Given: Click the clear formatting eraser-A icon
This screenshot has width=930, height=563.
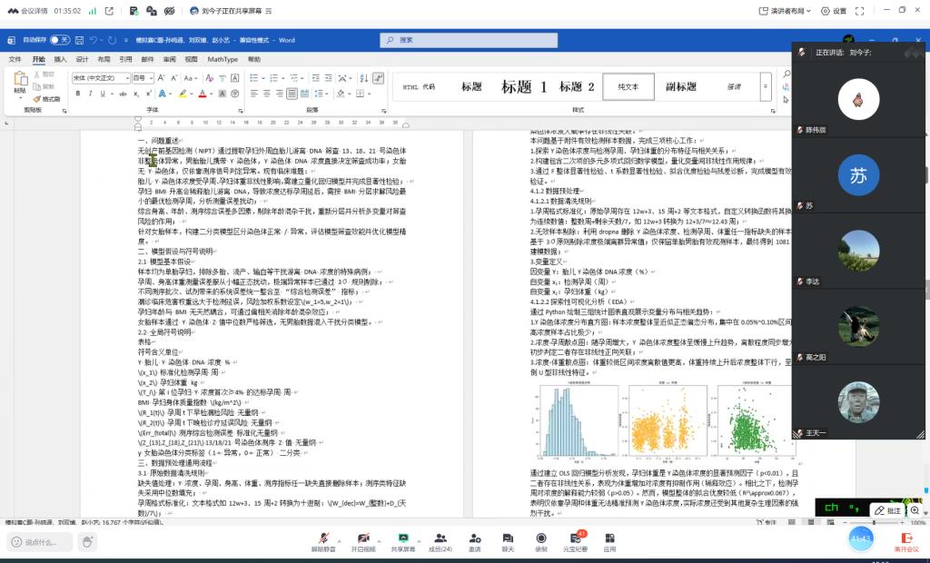Looking at the screenshot, I should [x=210, y=78].
